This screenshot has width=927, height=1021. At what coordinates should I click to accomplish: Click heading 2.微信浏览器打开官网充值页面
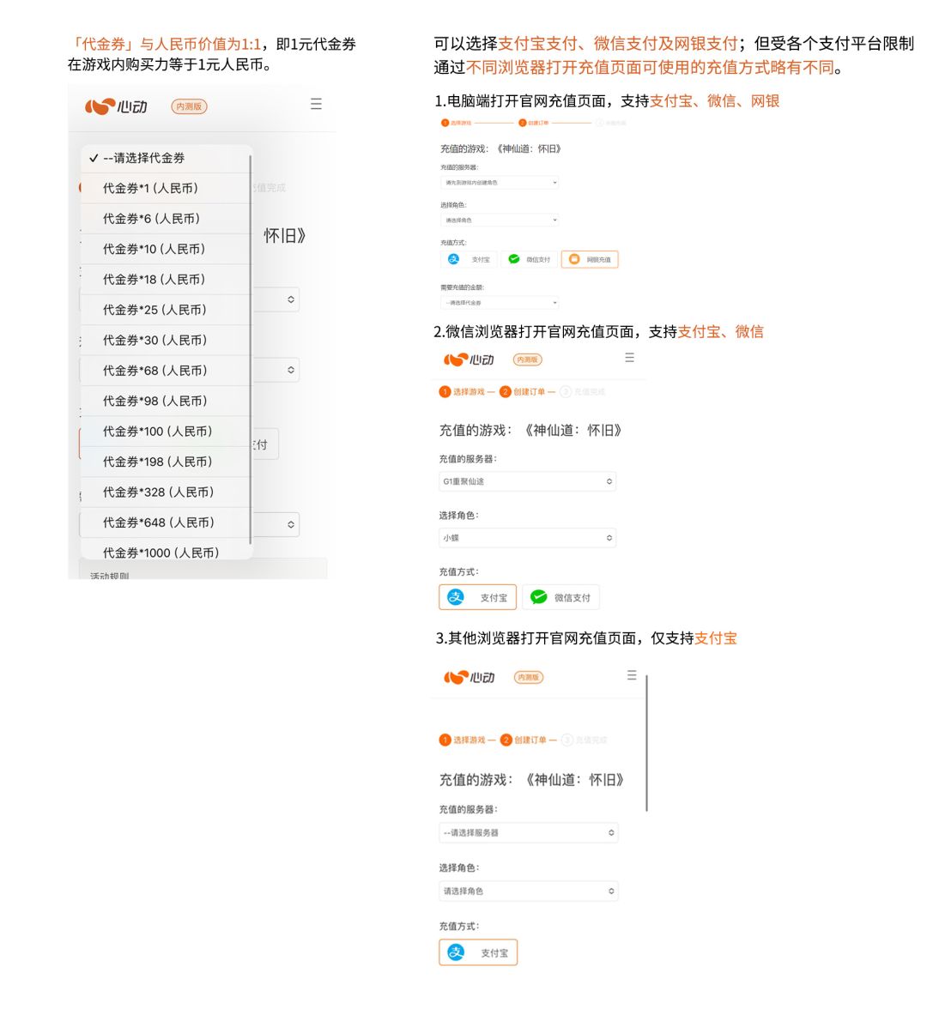598,331
